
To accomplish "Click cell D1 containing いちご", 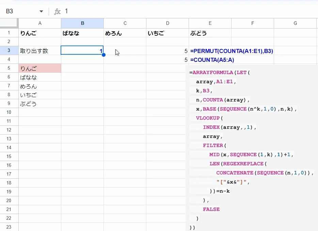I will [x=168, y=33].
